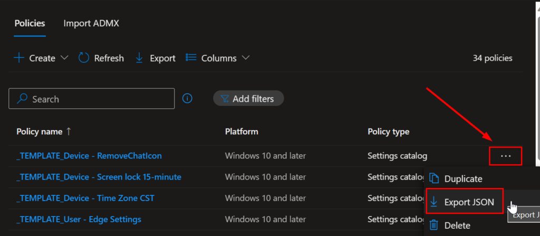Select Duplicate in the context menu
The image size is (540, 236).
tap(463, 179)
